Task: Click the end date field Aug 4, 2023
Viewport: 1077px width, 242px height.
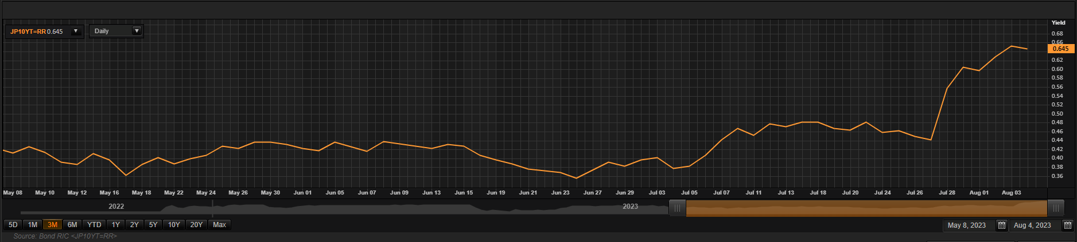Action: 1034,225
